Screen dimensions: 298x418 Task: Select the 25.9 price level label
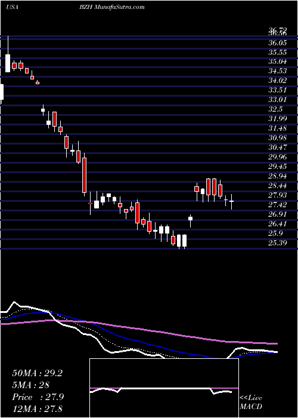pos(275,233)
